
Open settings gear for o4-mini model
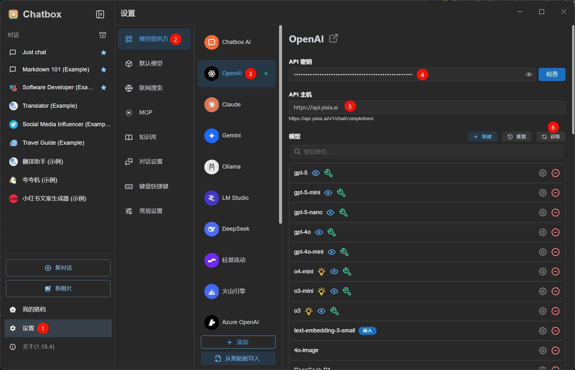[543, 272]
